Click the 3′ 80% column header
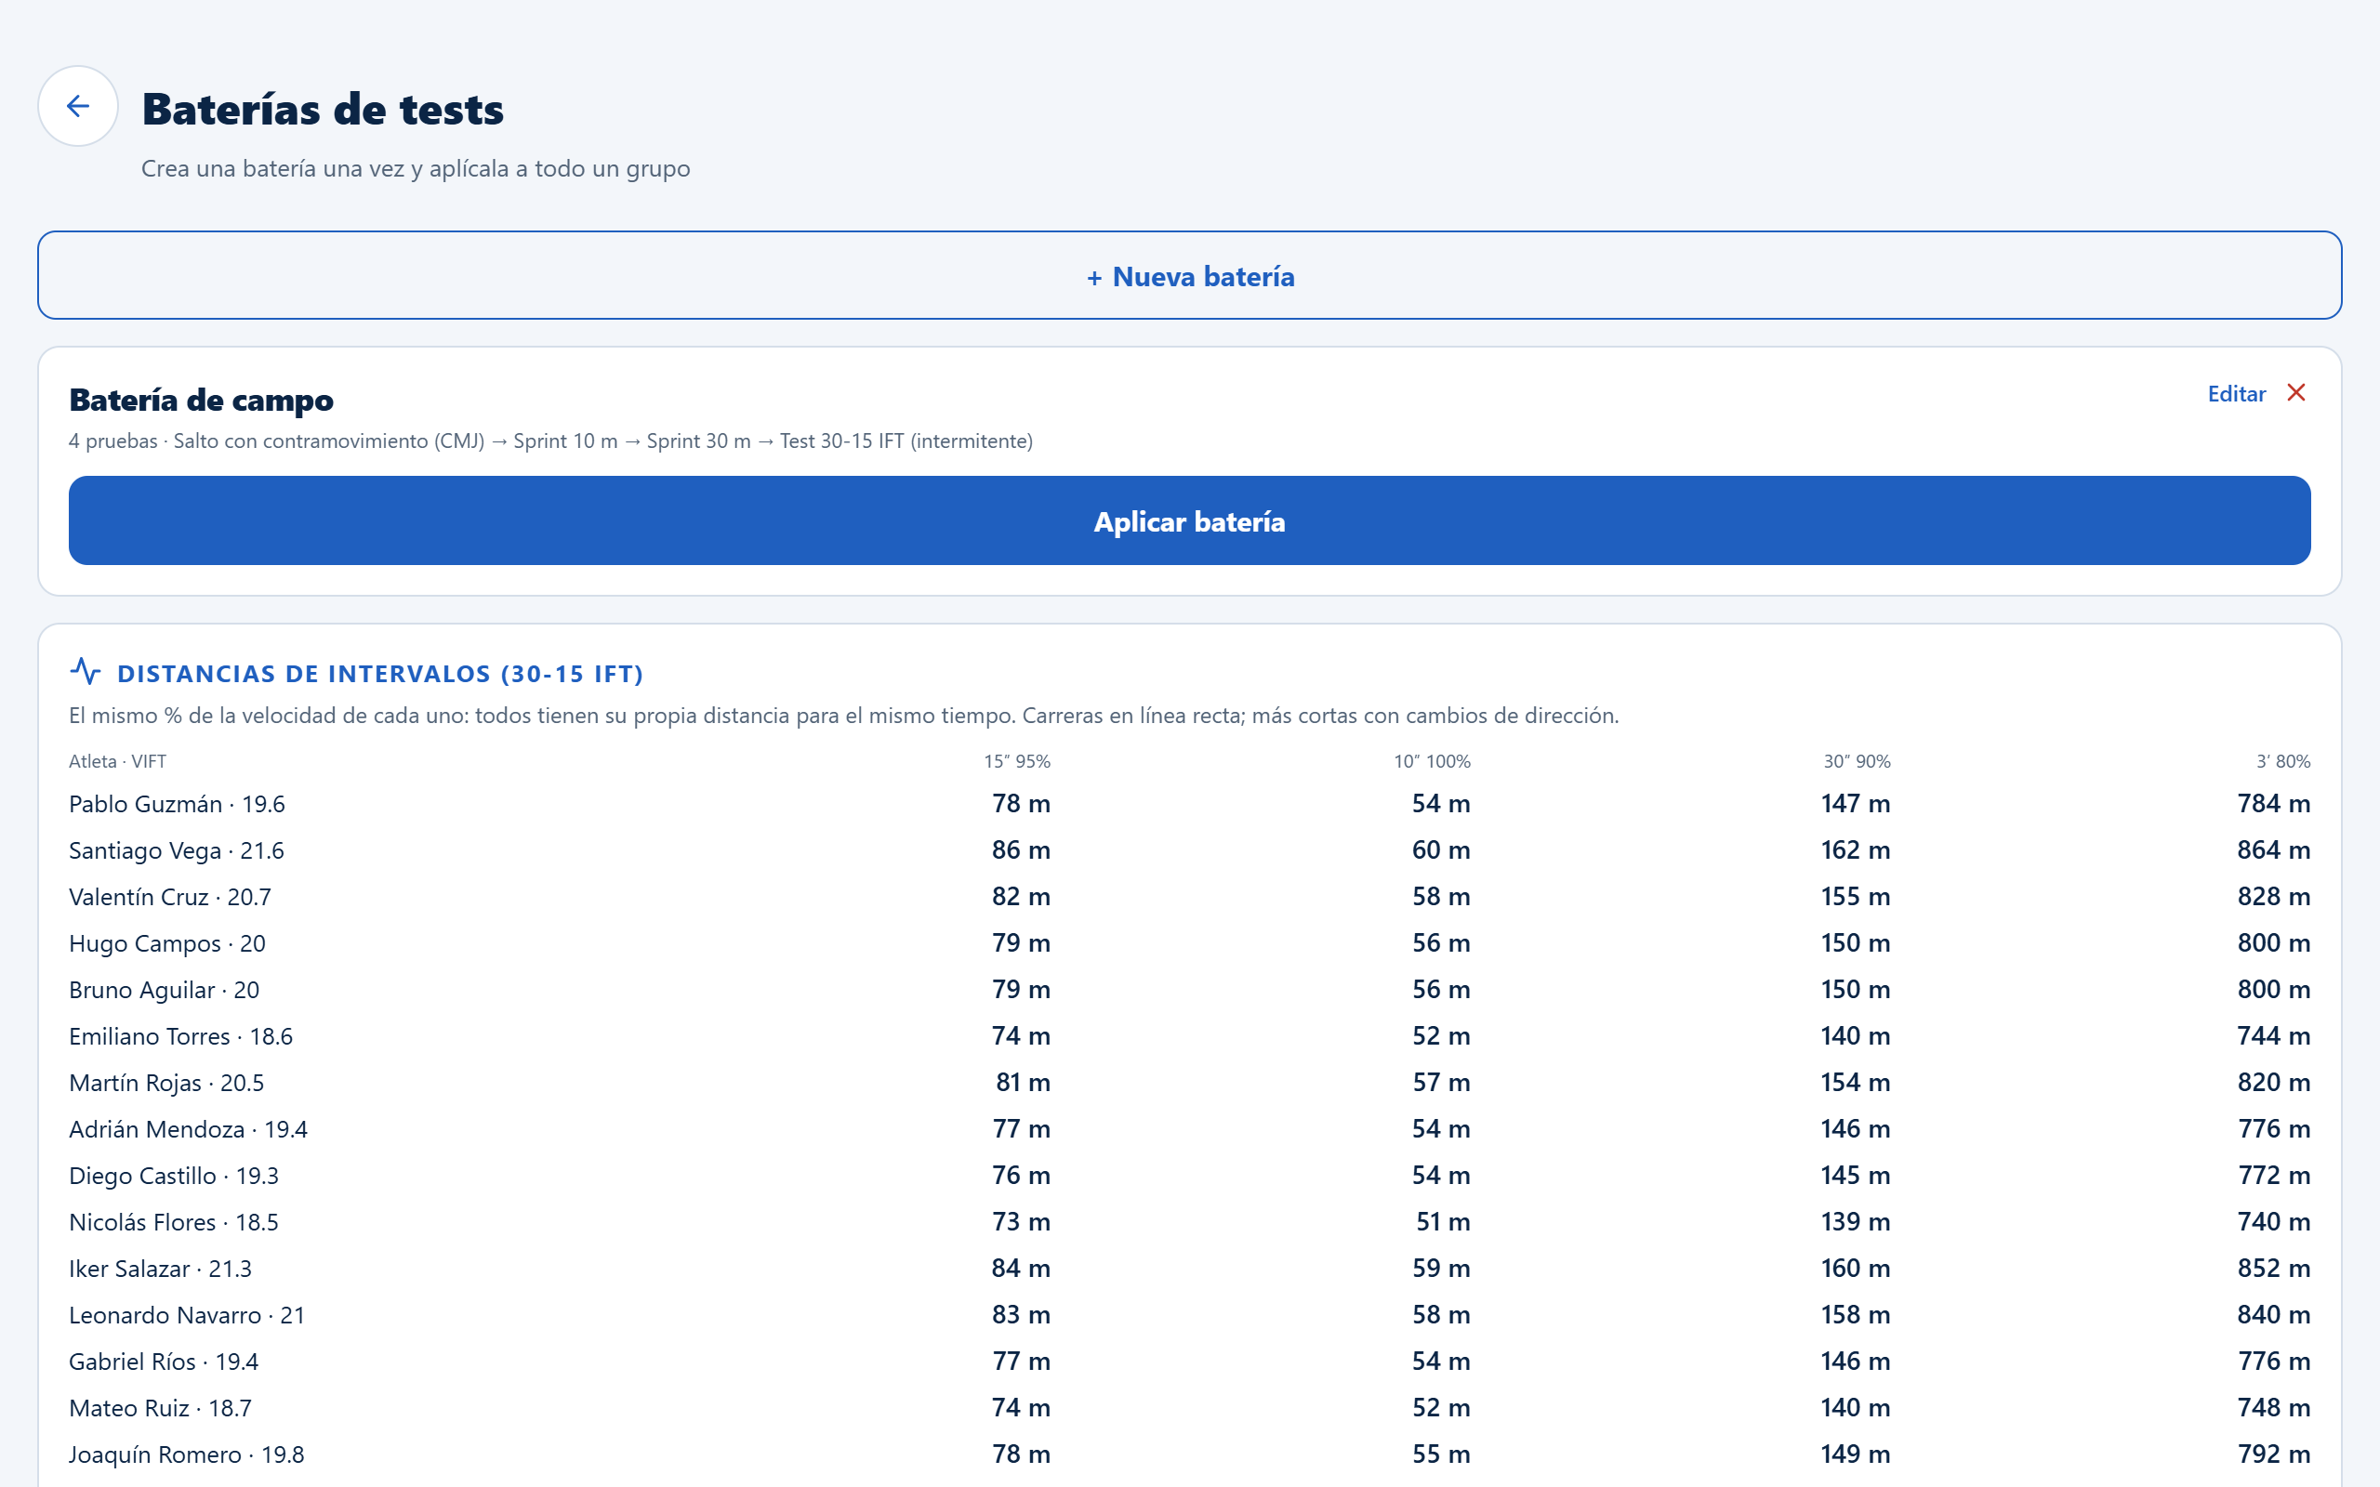2380x1487 pixels. (2282, 761)
